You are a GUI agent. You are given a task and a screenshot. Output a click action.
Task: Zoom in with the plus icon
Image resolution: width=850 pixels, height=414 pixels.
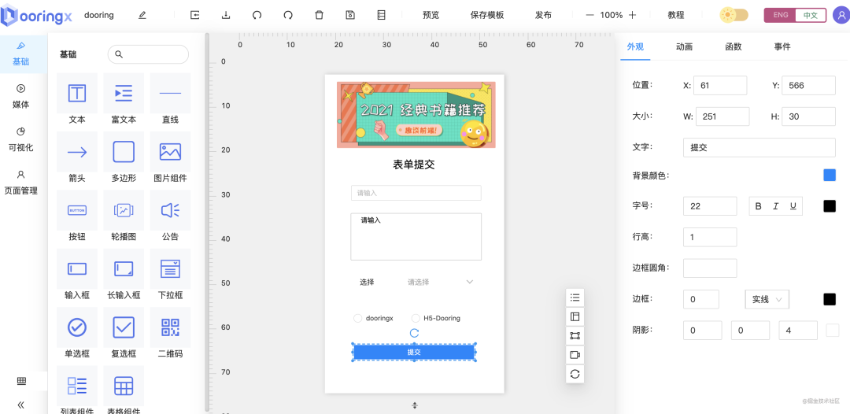tap(632, 15)
